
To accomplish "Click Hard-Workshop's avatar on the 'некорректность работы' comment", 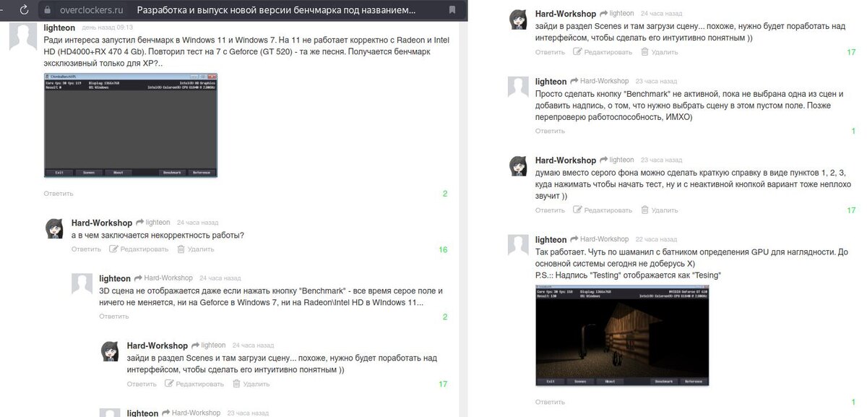I will click(54, 228).
